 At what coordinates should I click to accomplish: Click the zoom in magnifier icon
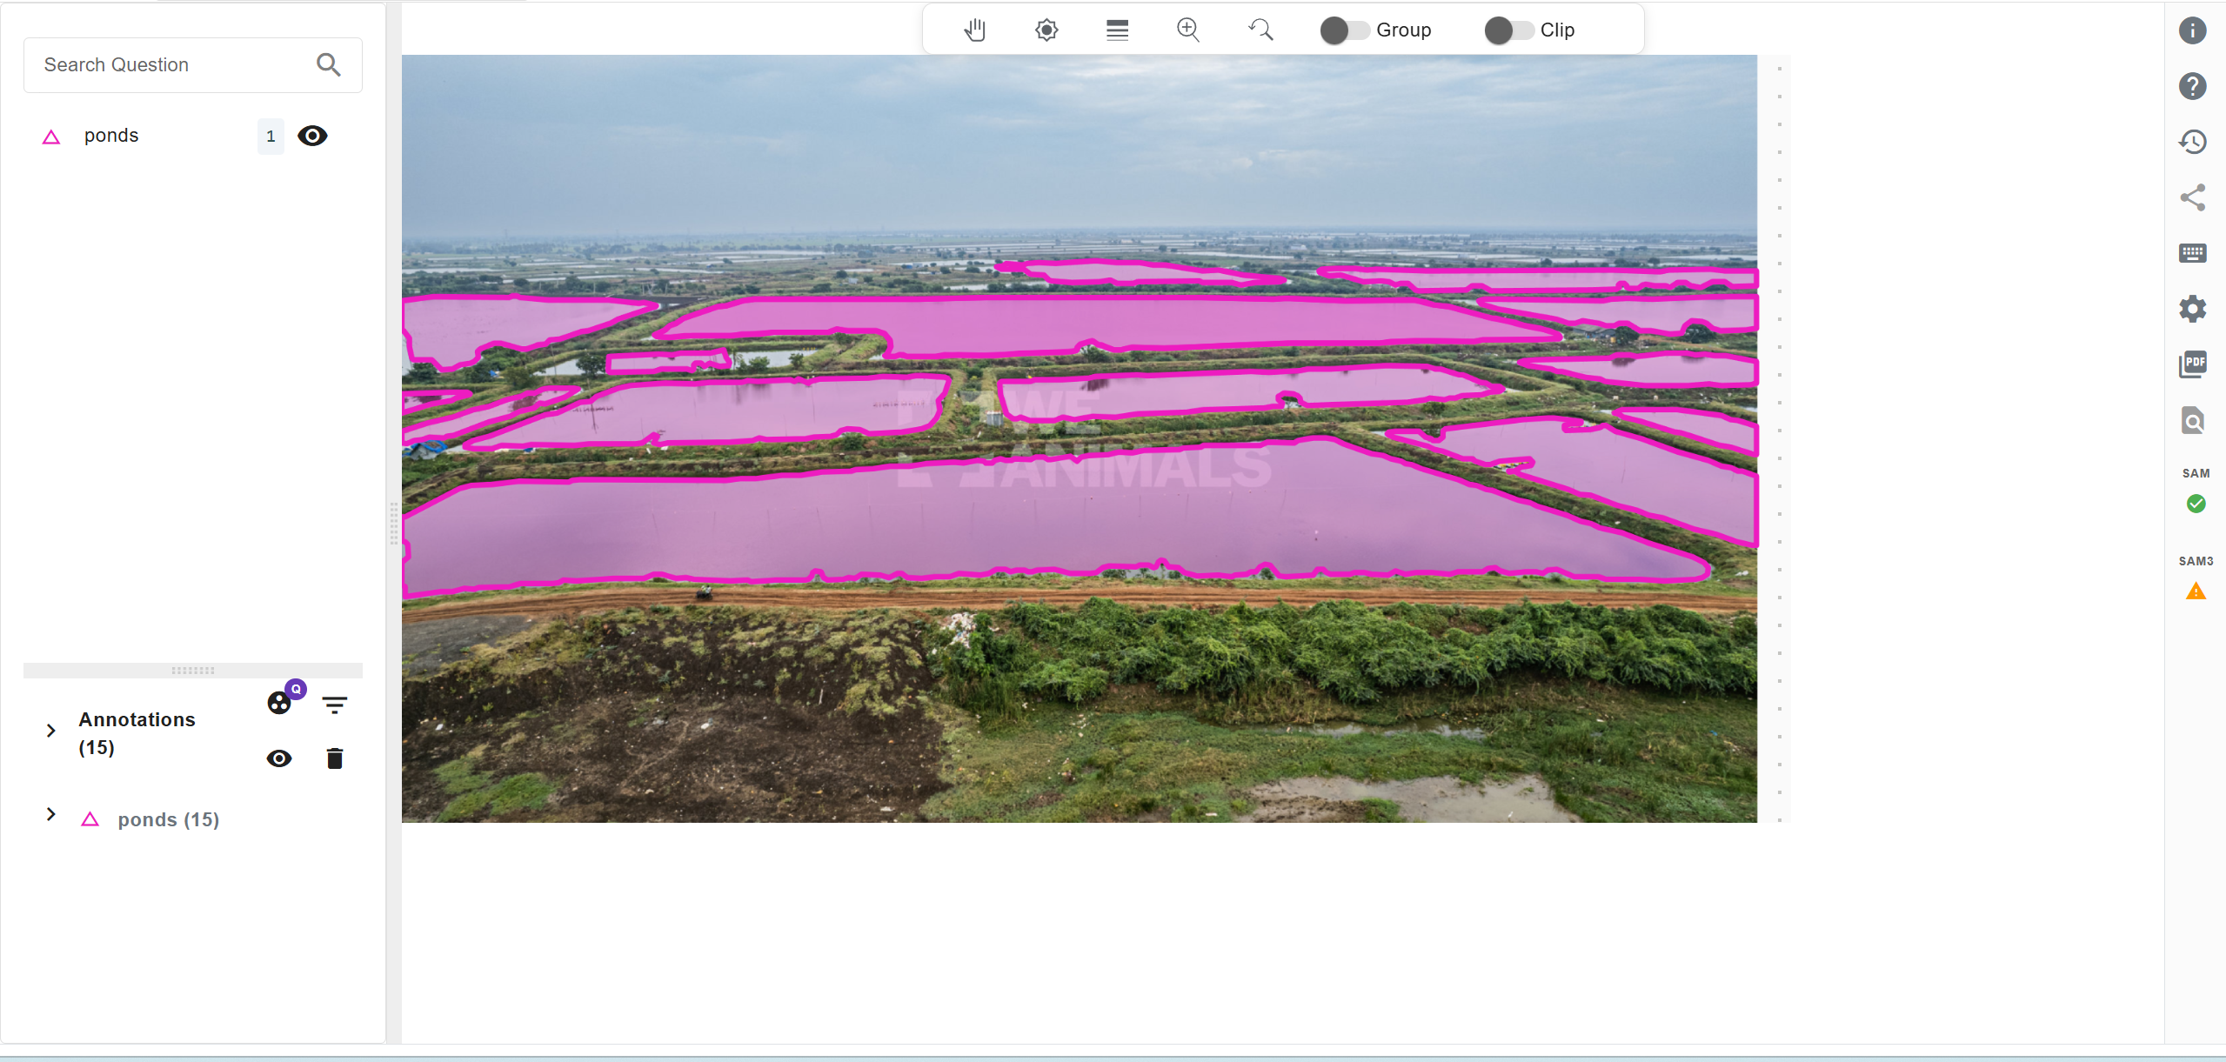pos(1188,30)
